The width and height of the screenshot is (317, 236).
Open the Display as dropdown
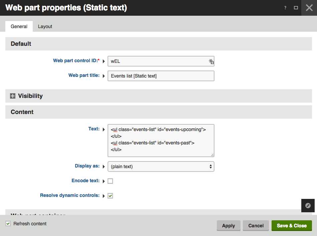point(161,166)
